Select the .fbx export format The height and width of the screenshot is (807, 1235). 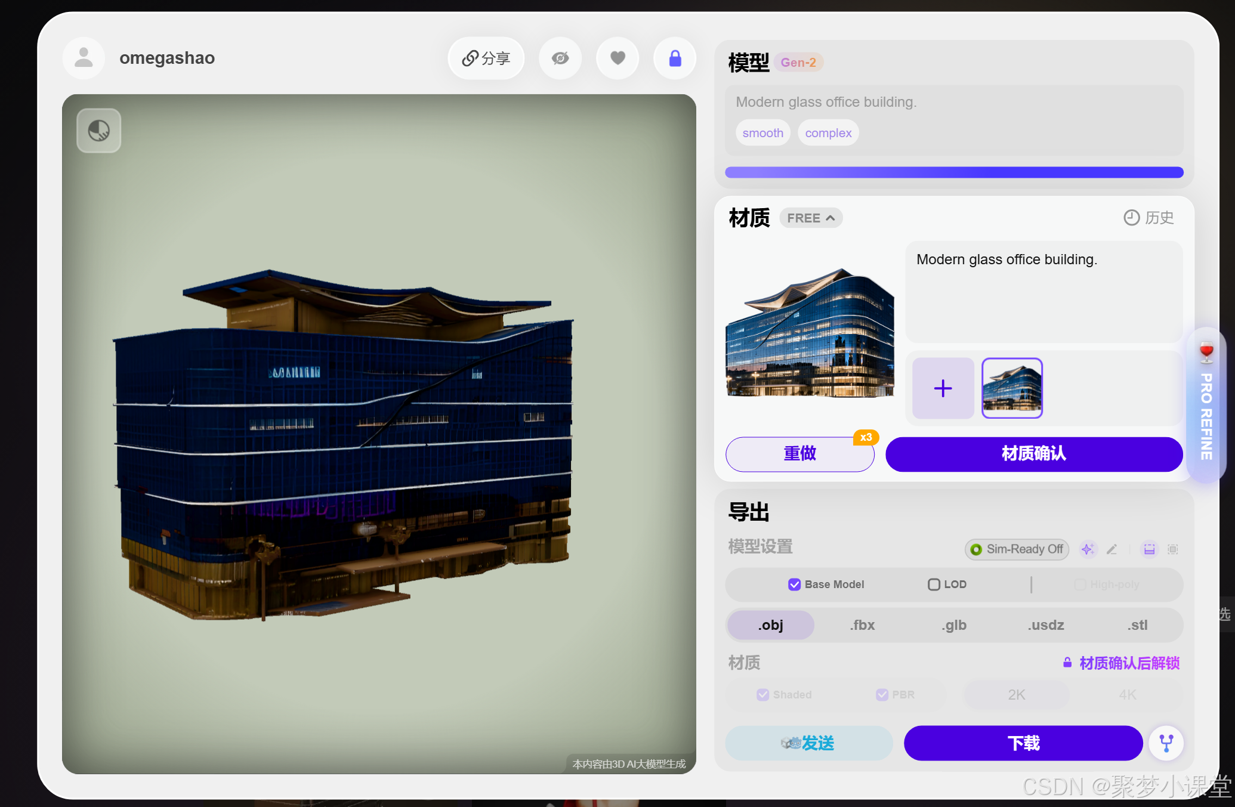coord(863,625)
